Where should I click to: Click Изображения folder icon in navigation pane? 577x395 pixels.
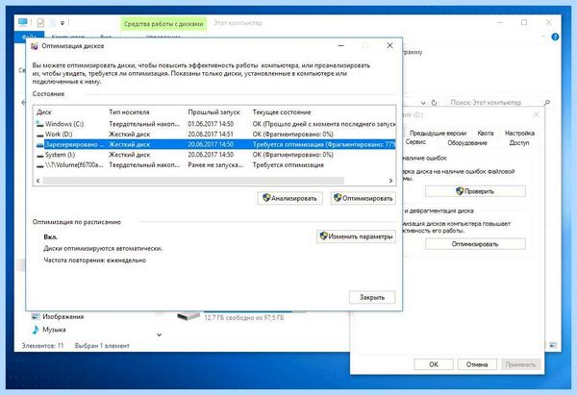click(x=36, y=316)
